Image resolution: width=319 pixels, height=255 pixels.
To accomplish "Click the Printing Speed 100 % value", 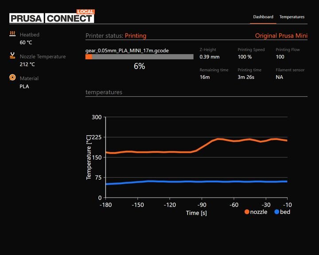I will (x=245, y=57).
